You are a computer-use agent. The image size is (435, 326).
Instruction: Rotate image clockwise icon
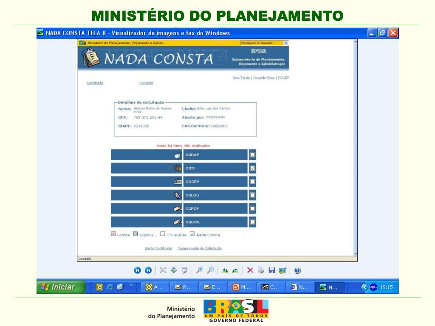point(225,270)
